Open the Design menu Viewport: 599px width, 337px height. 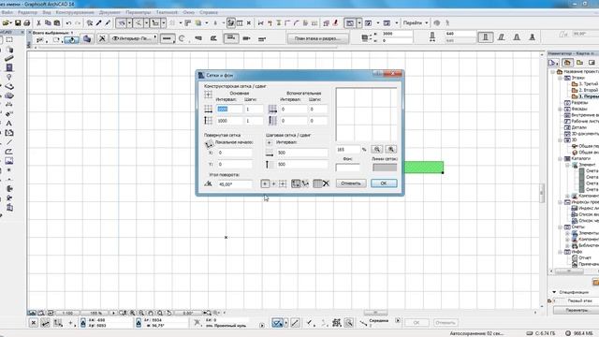click(75, 12)
